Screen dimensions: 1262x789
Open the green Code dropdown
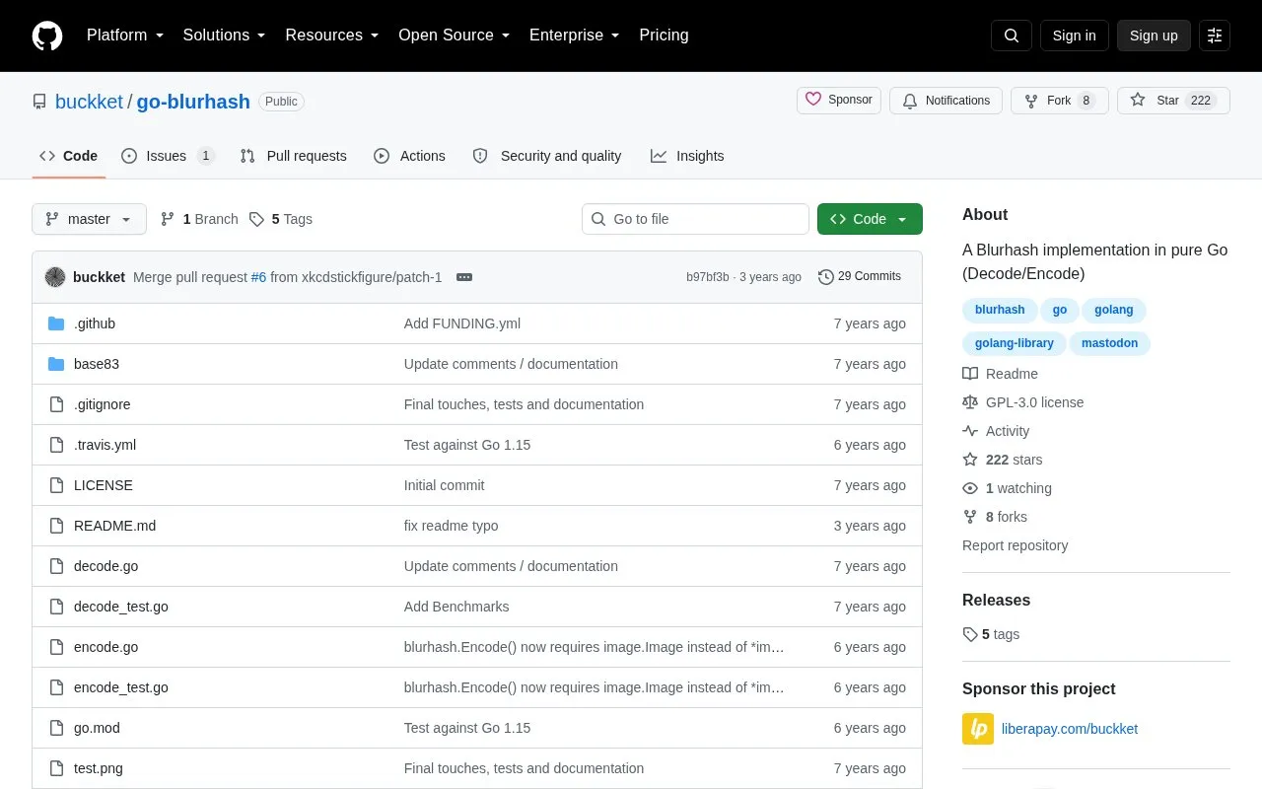point(870,219)
